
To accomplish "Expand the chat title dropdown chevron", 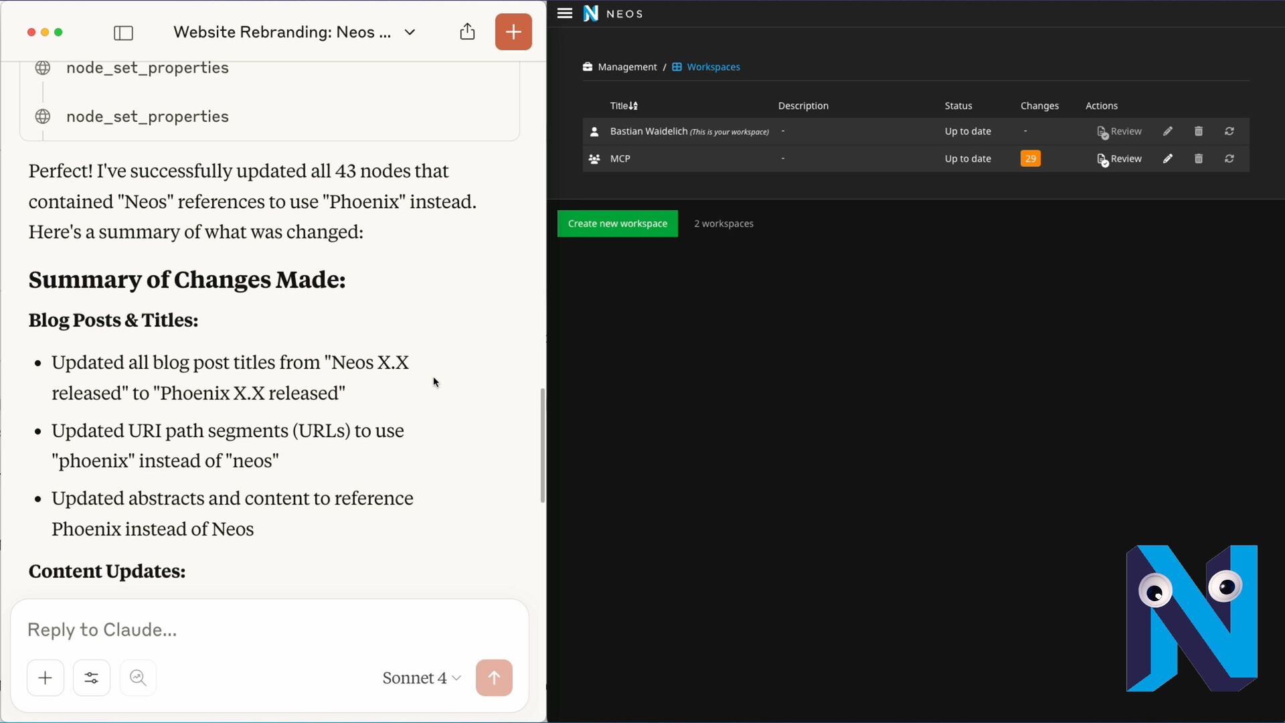I will [410, 32].
